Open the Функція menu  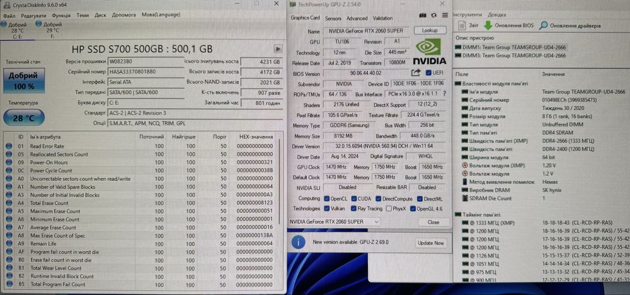tap(62, 15)
